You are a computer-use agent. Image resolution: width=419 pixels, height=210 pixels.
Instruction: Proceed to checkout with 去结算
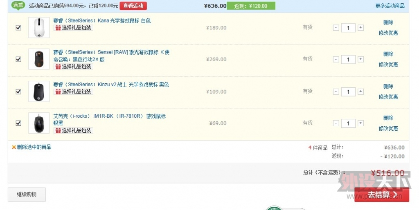point(382,195)
